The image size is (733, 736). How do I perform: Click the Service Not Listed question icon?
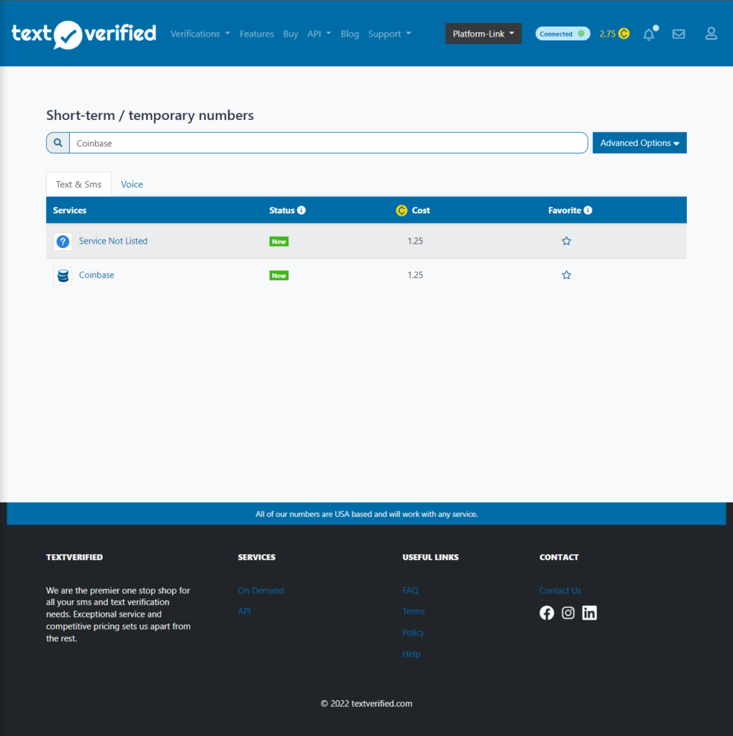tap(63, 241)
